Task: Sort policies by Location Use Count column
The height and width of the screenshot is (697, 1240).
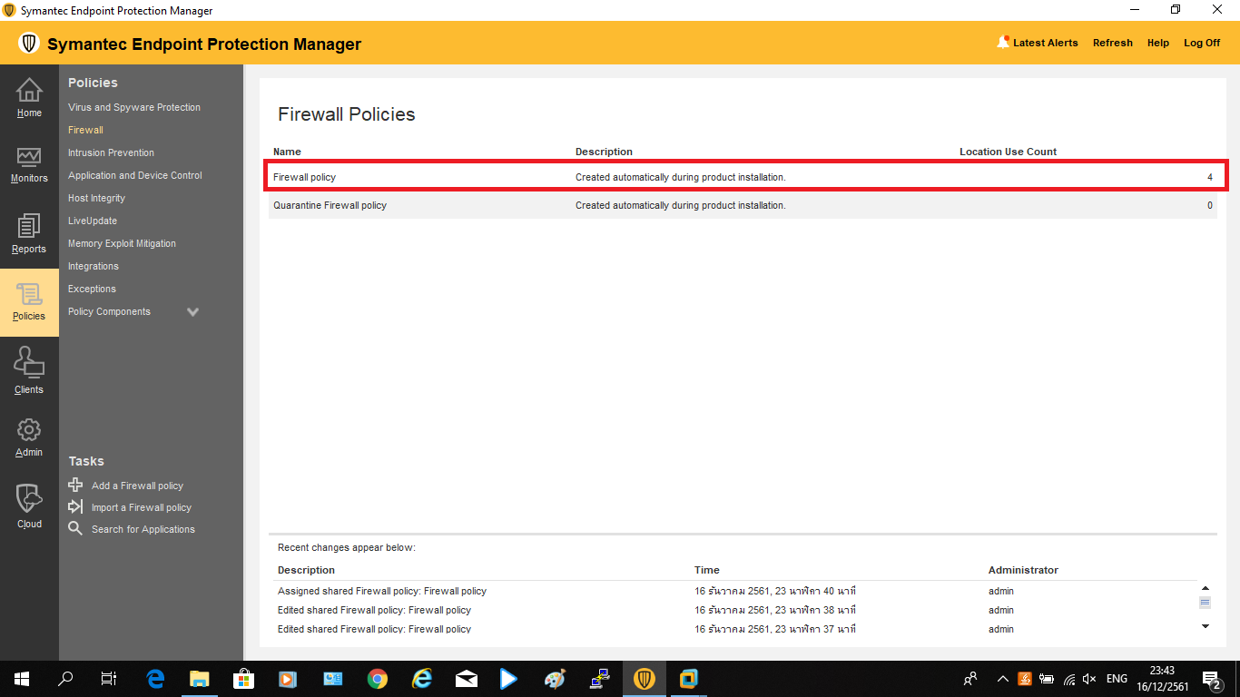Action: click(1008, 152)
